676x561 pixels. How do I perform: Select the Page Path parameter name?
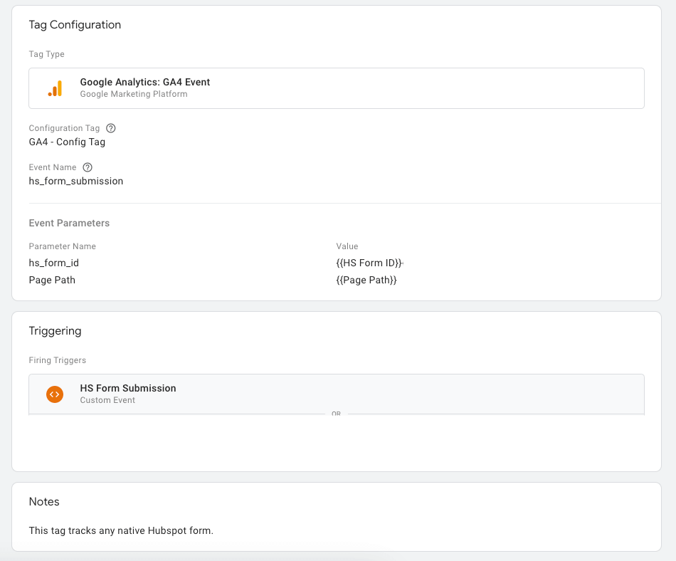pyautogui.click(x=52, y=280)
